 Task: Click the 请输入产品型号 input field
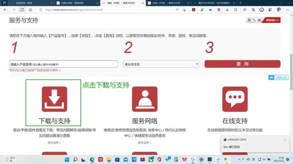(x=63, y=64)
